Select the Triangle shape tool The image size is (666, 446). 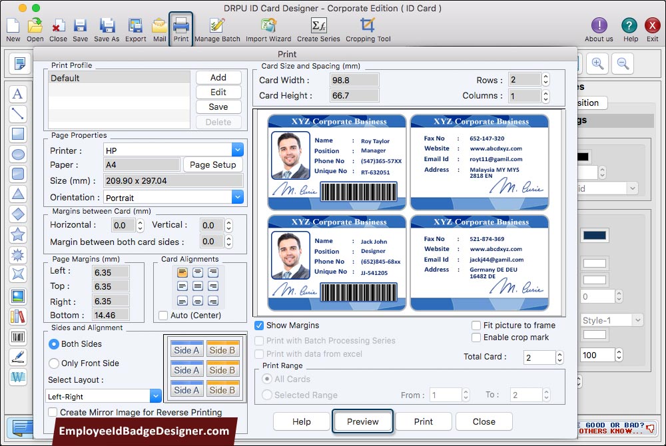(x=18, y=194)
